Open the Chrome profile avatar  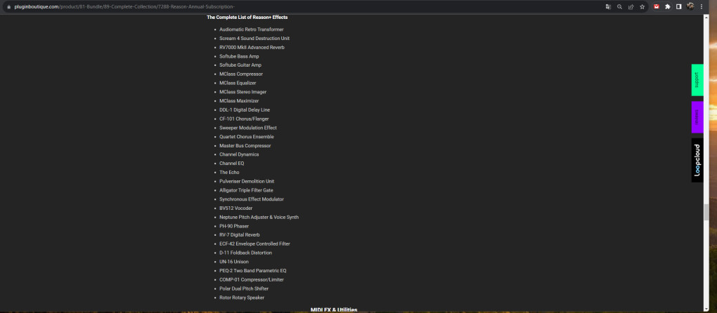coord(690,6)
